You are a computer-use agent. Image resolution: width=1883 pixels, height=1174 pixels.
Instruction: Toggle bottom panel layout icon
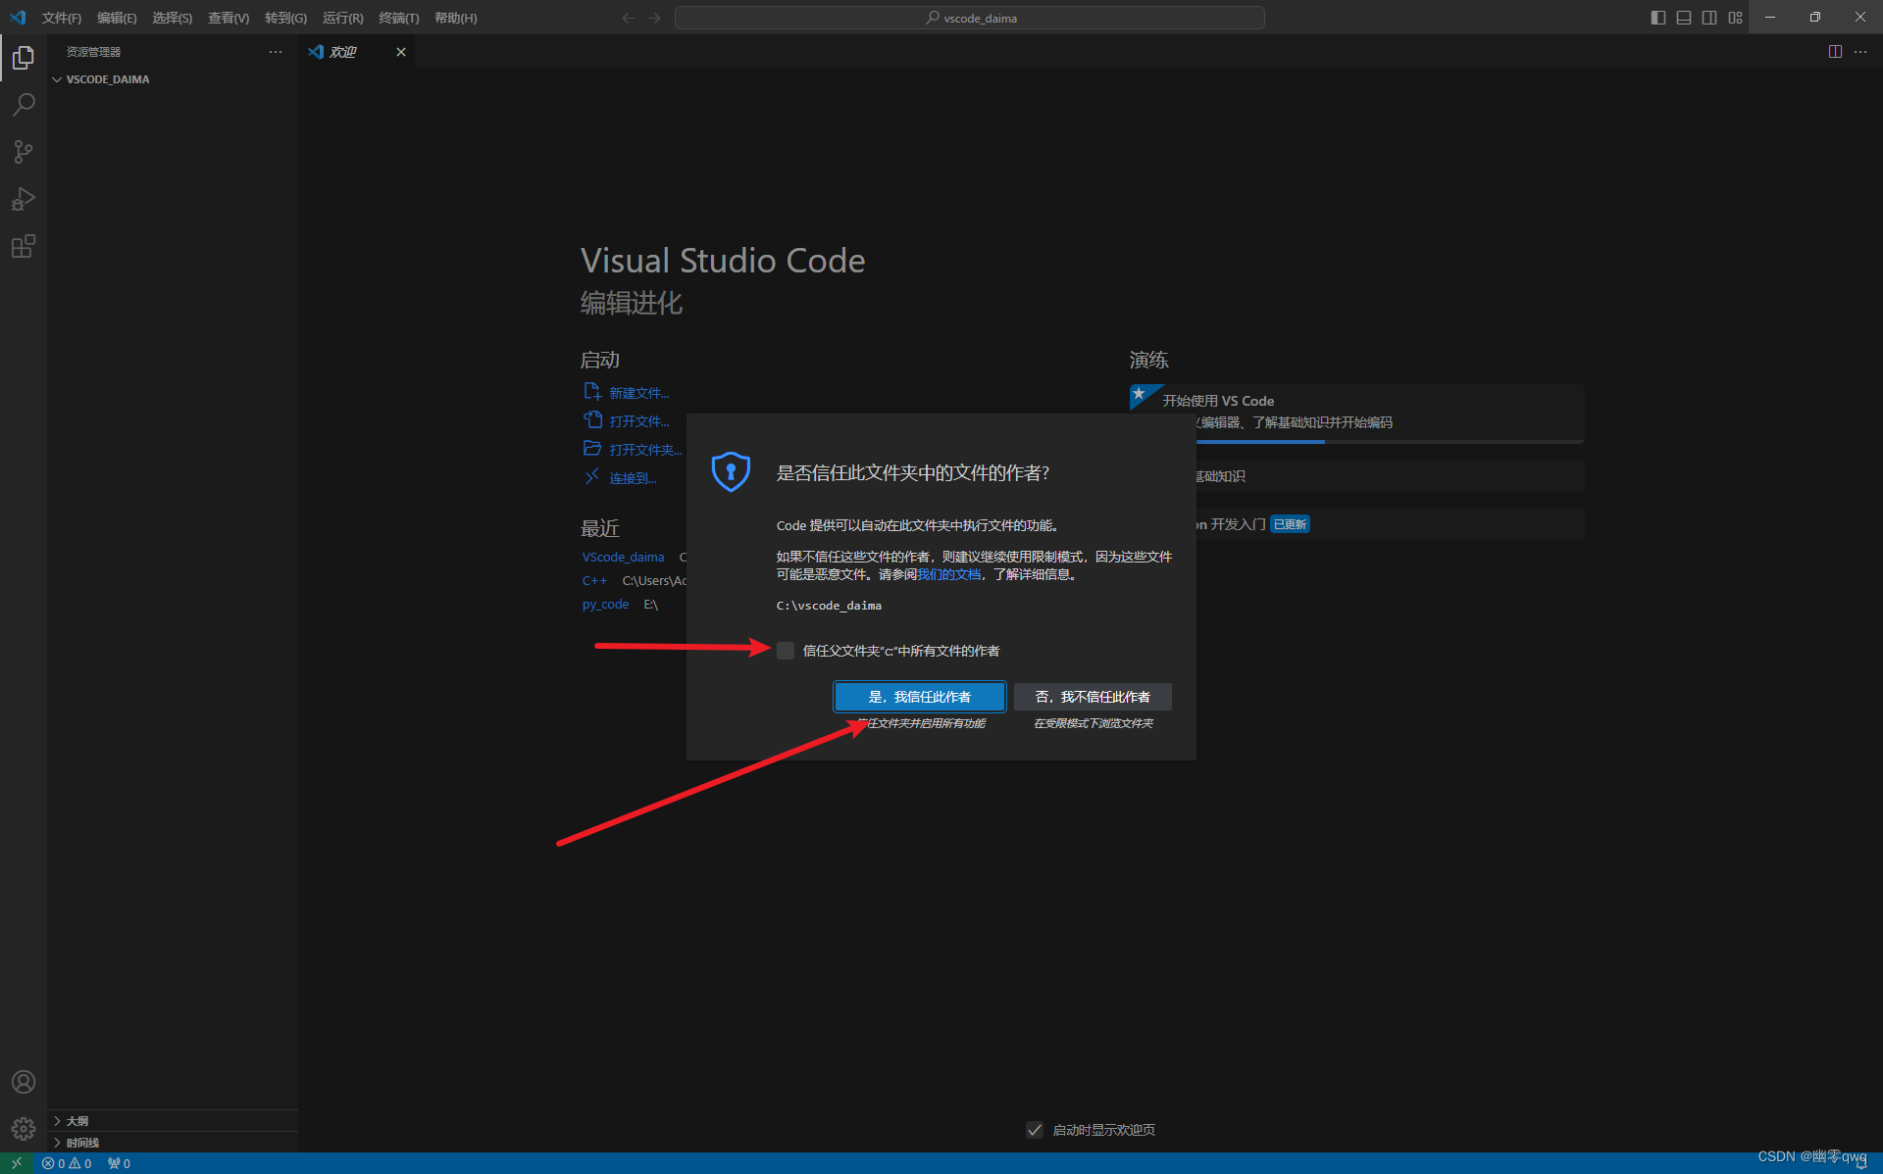coord(1684,18)
